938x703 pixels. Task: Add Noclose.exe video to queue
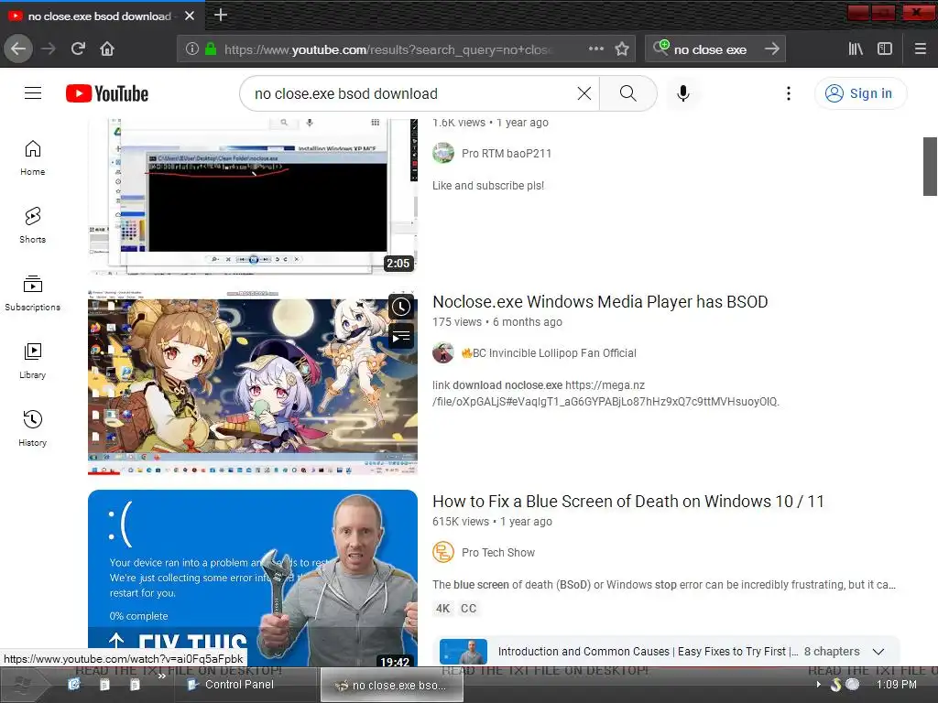coord(401,336)
